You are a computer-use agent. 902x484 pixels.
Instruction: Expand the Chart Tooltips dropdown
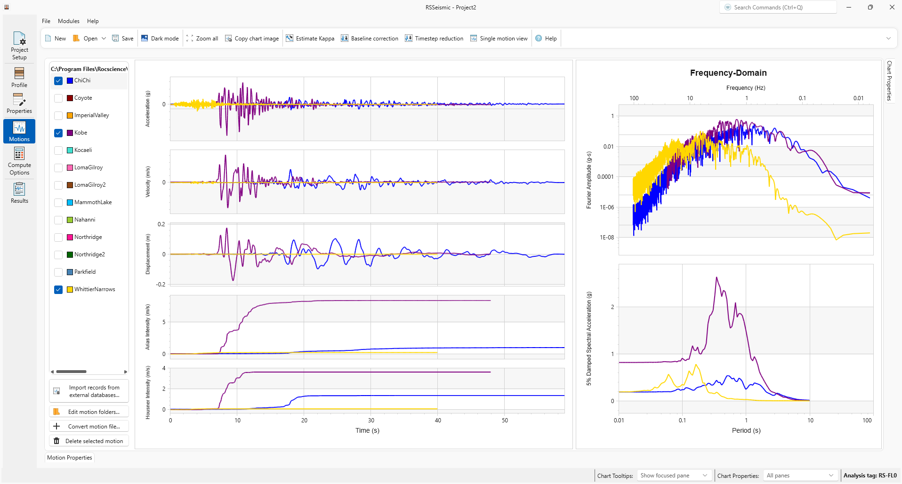[674, 476]
